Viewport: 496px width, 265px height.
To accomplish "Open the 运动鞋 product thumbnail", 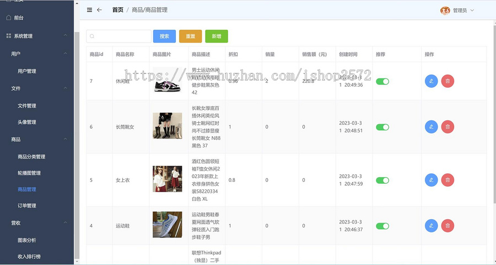I will 168,225.
